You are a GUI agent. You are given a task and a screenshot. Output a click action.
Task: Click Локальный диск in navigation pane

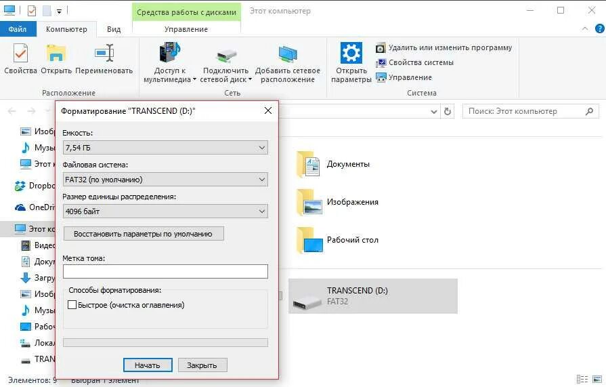pyautogui.click(x=37, y=343)
